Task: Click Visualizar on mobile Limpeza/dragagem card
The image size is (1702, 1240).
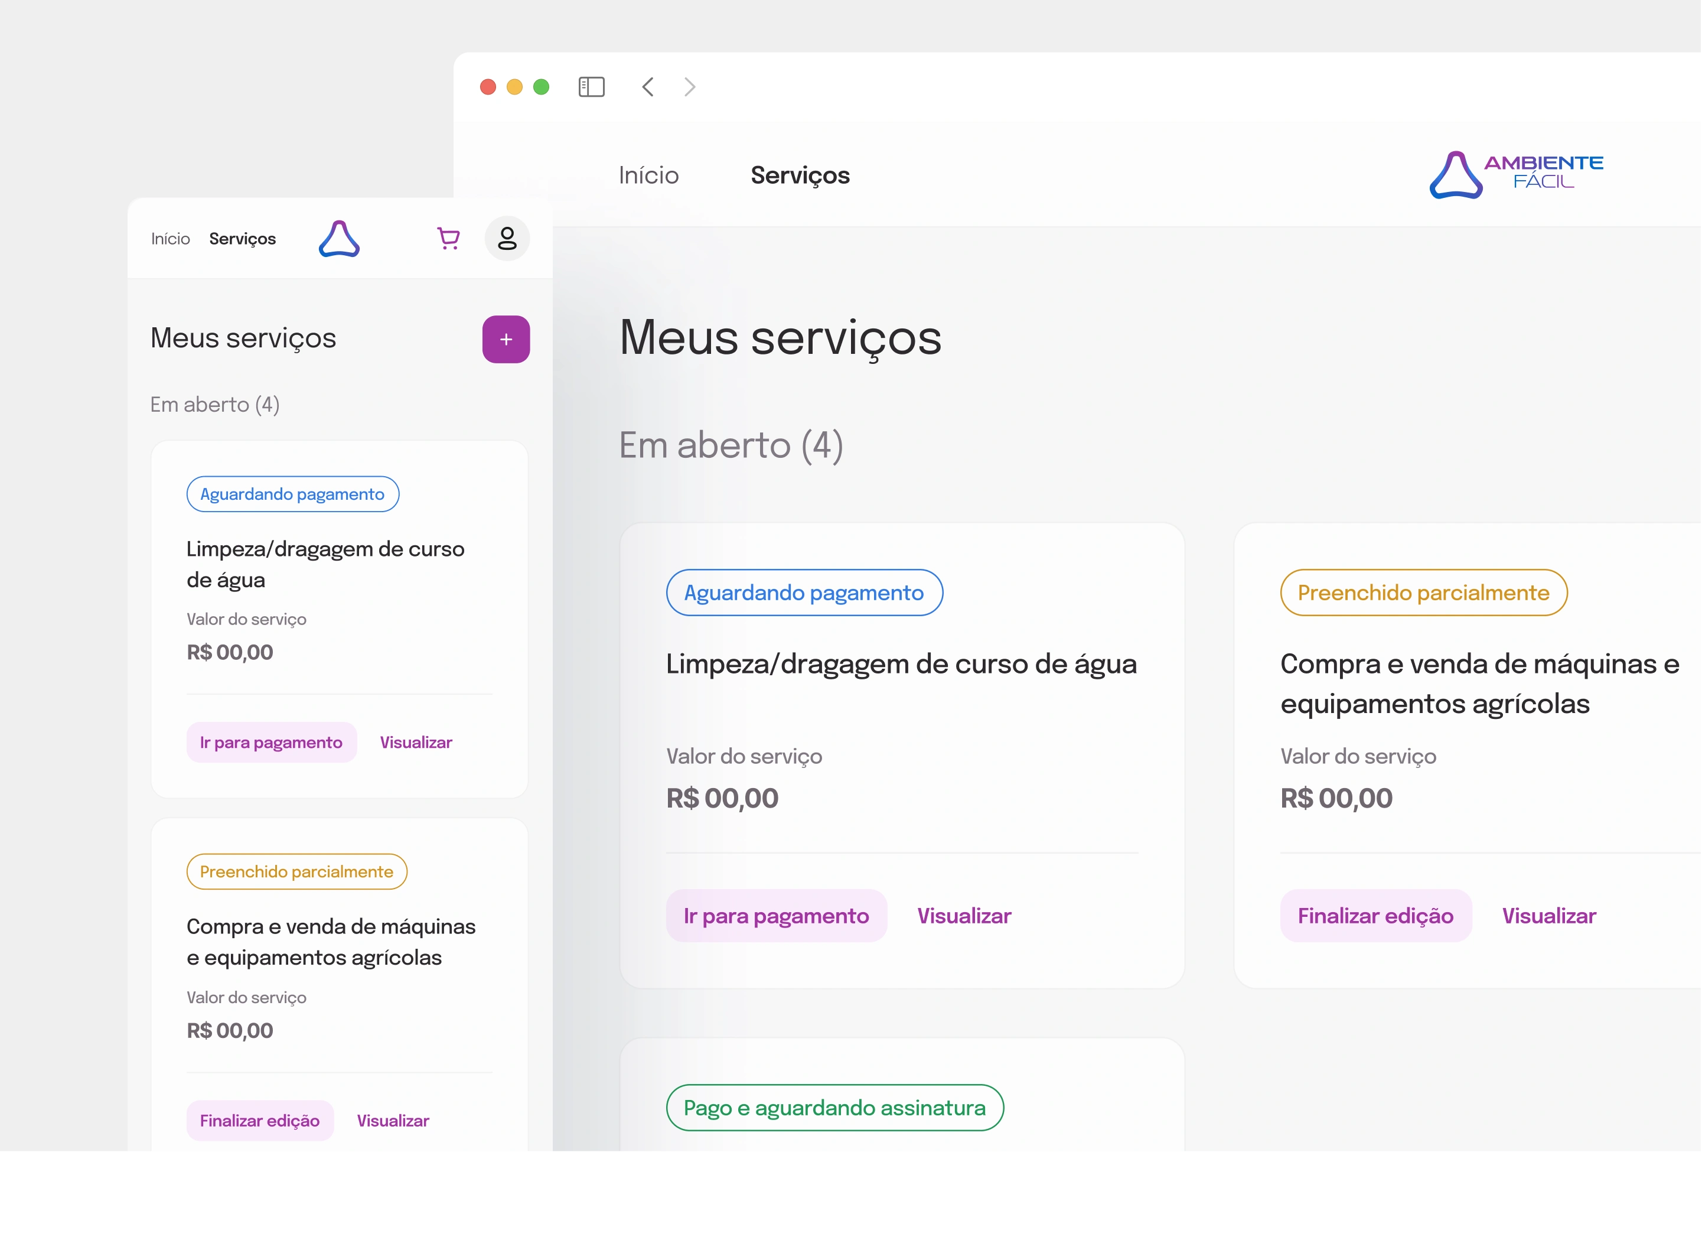Action: (416, 743)
